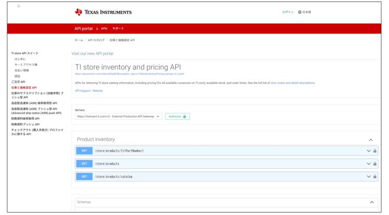Select 日本語 language option

pyautogui.click(x=307, y=12)
